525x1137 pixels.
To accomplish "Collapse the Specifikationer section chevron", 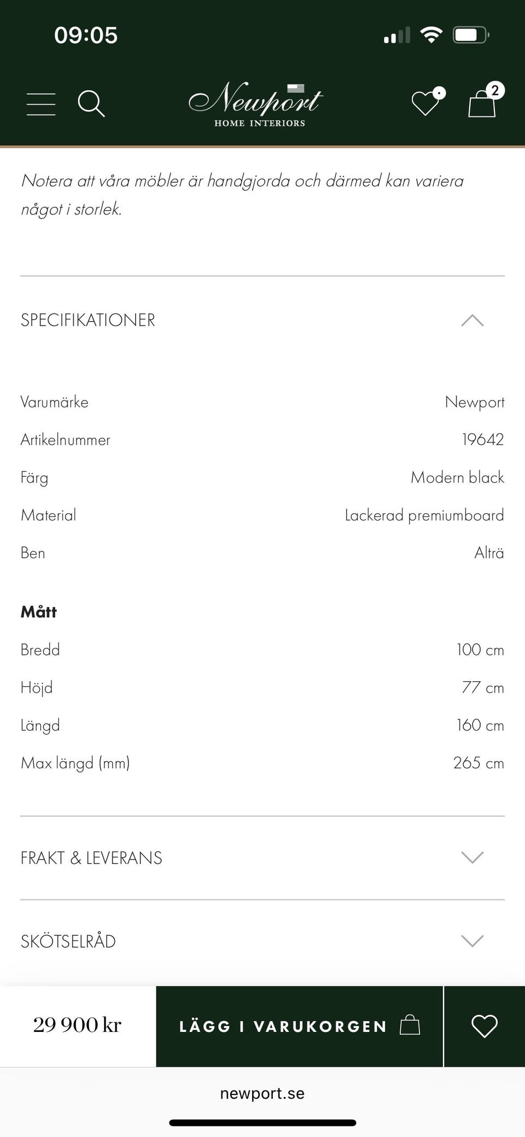I will click(x=472, y=320).
